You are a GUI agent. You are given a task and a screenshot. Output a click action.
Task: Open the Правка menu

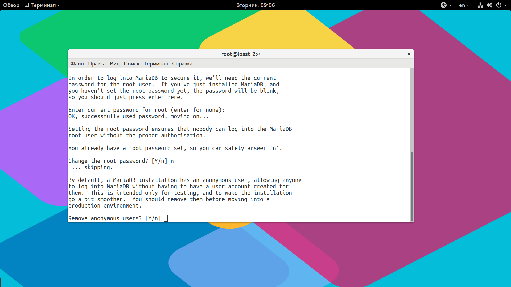[x=97, y=64]
